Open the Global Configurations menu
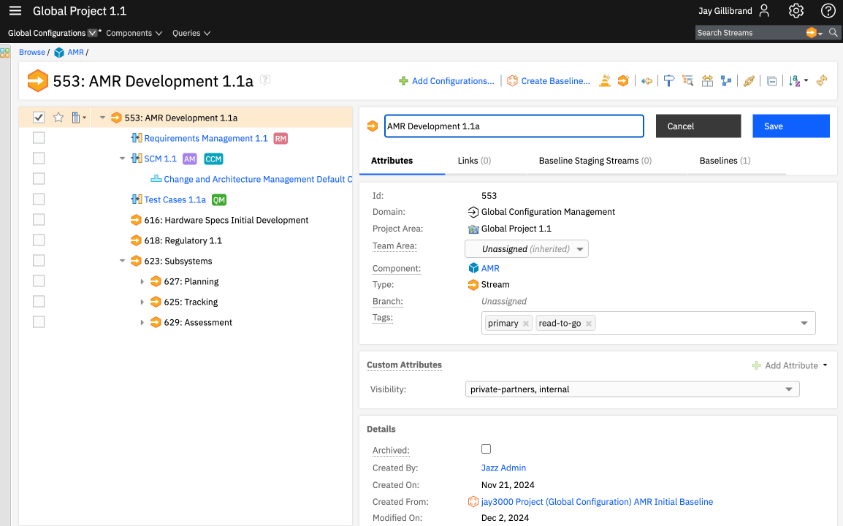This screenshot has height=526, width=843. pyautogui.click(x=52, y=33)
